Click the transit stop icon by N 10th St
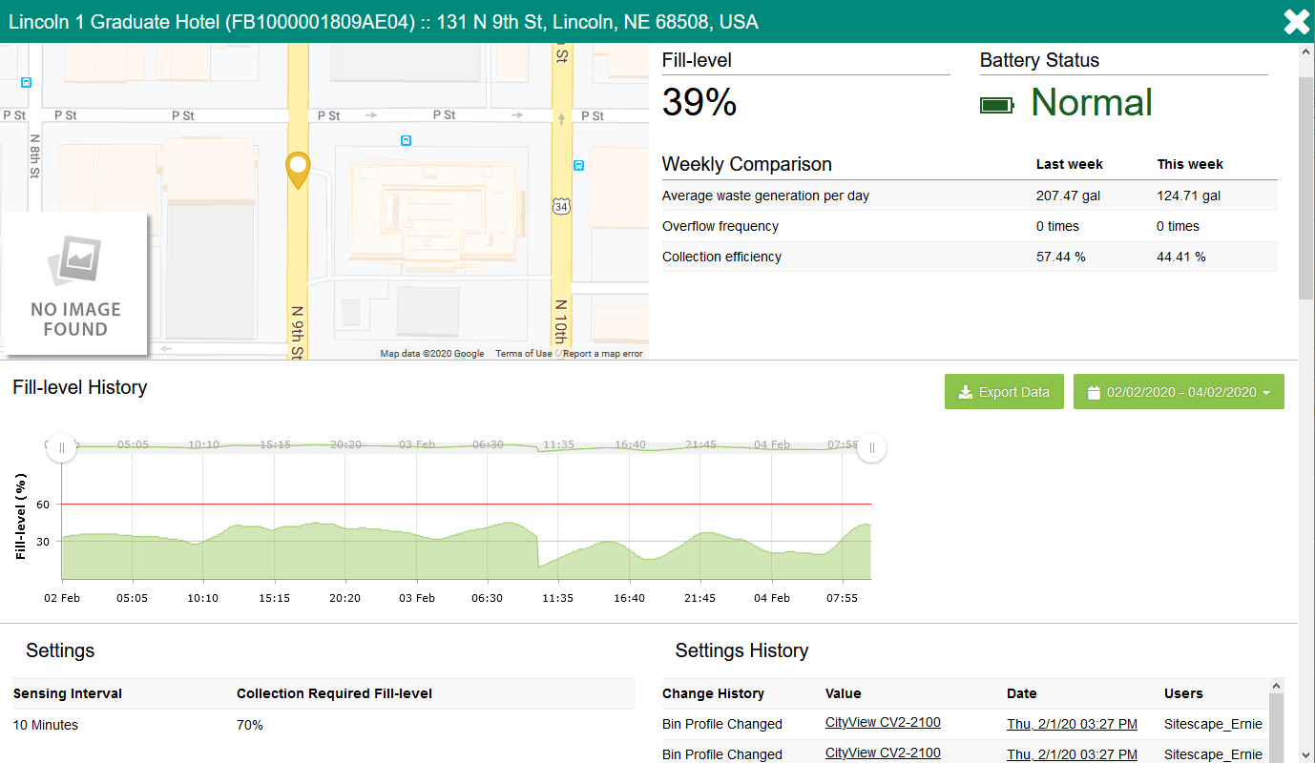 click(x=578, y=165)
